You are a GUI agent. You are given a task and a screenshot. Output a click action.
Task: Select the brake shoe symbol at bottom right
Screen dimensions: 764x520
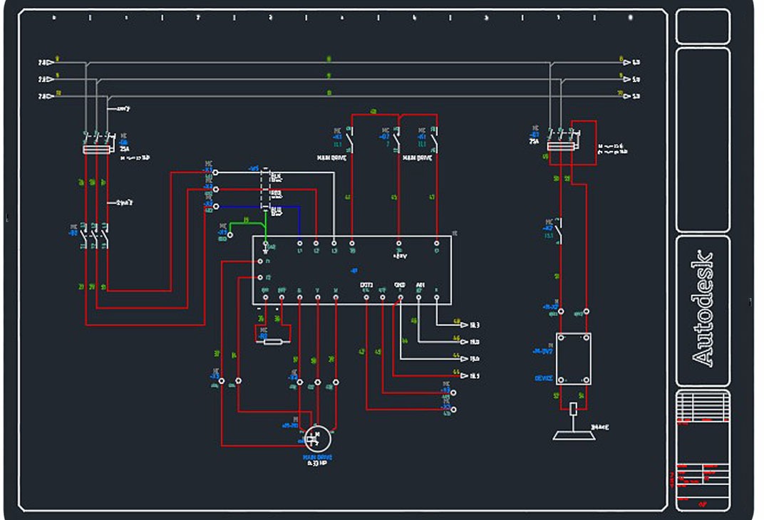click(x=574, y=435)
